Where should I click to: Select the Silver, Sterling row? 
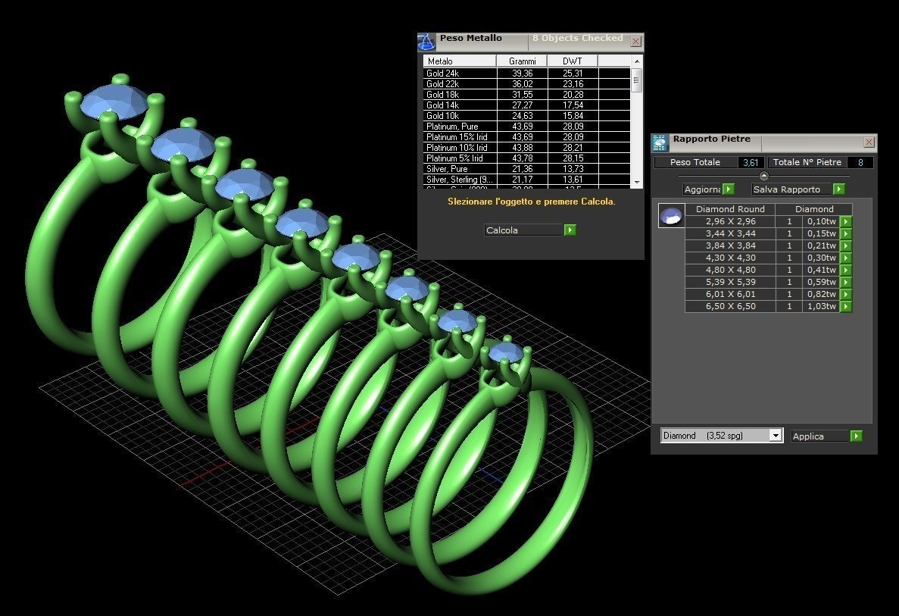[527, 180]
